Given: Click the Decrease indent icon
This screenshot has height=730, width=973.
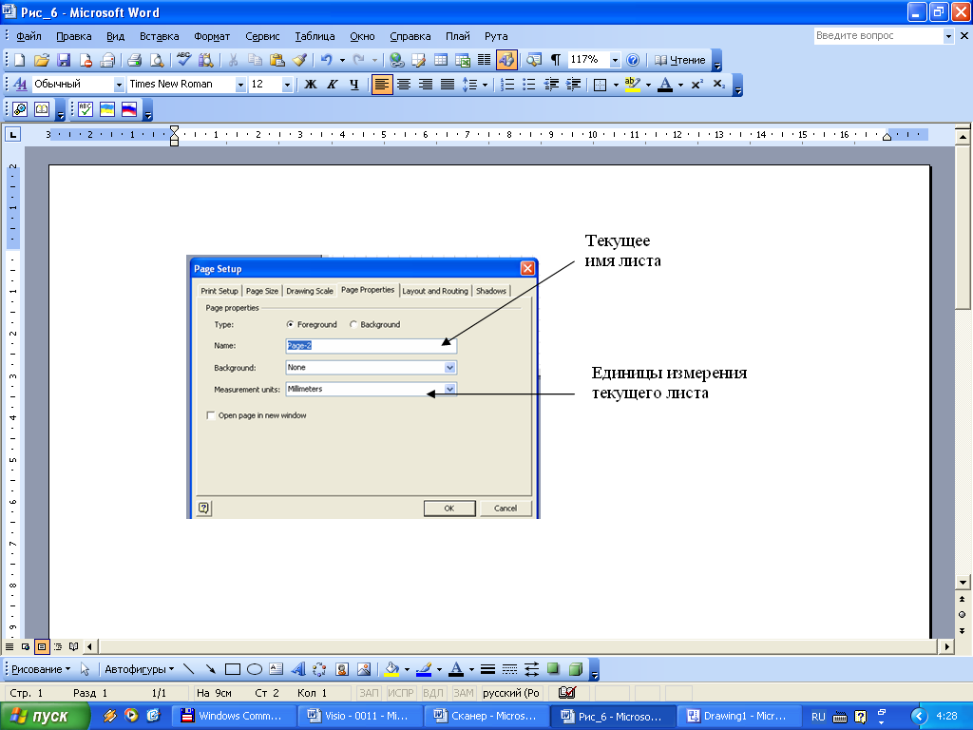Looking at the screenshot, I should point(551,85).
